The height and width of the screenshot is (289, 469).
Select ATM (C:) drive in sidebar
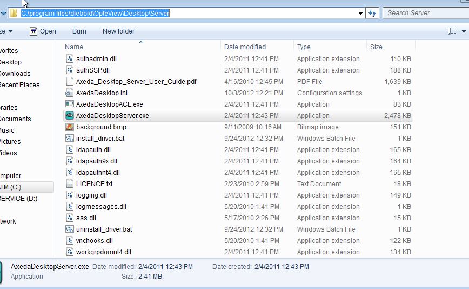point(11,187)
